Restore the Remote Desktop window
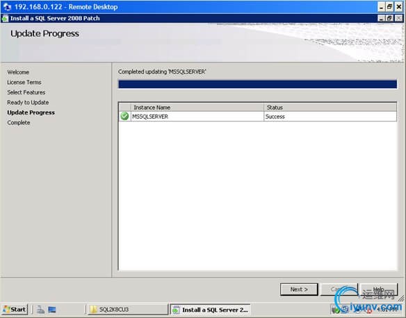Screen dimensions: 406x318 pyautogui.click(x=390, y=7)
